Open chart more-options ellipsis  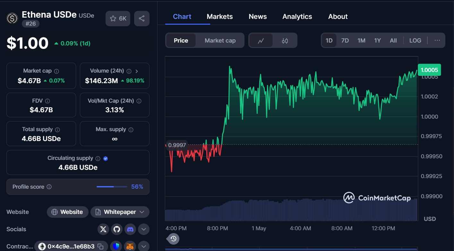pyautogui.click(x=437, y=40)
